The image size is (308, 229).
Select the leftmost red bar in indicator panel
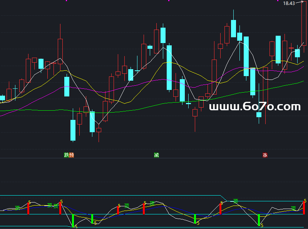(x=28, y=208)
